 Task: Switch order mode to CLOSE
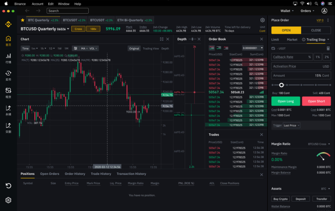pyautogui.click(x=316, y=30)
